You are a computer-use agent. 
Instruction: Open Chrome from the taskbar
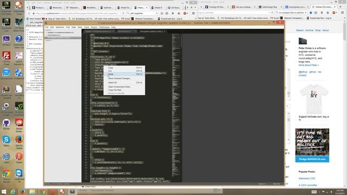click(x=43, y=192)
